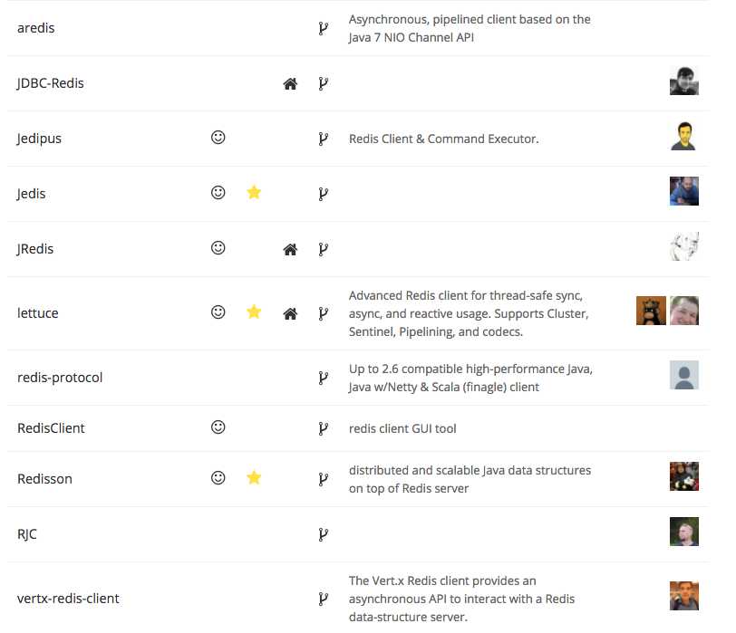Viewport: 736px width, 633px height.
Task: Click 'Asynchronous, pipelined client' description
Action: coord(470,29)
